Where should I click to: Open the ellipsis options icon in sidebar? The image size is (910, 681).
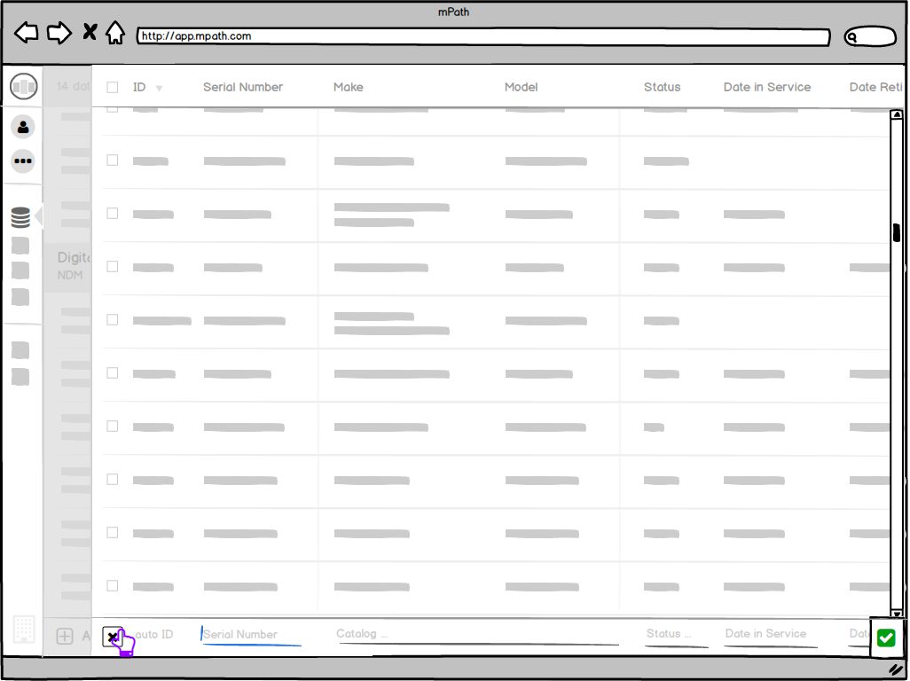point(22,160)
